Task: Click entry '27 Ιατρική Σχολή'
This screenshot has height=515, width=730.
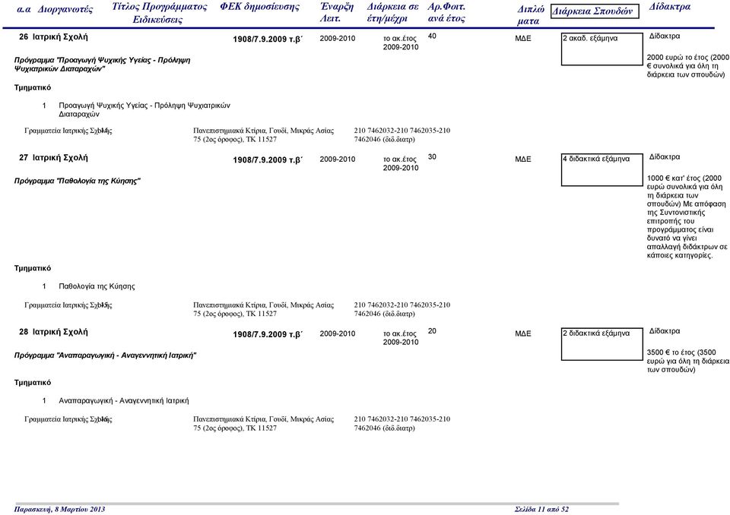Action: tap(53, 158)
